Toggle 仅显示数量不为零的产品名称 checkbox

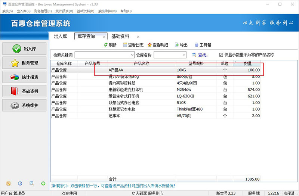pos(221,55)
